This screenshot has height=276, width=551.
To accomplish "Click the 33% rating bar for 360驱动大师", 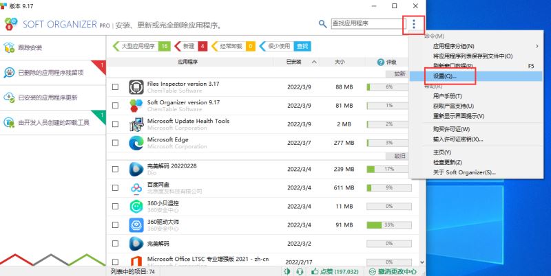I will click(388, 225).
